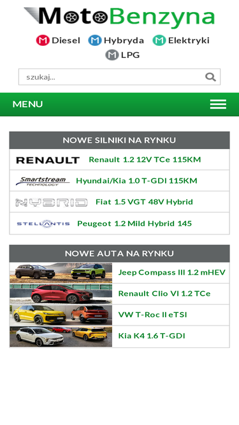
Task: Click the Kia K4 photo thumbnail
Action: point(61,336)
